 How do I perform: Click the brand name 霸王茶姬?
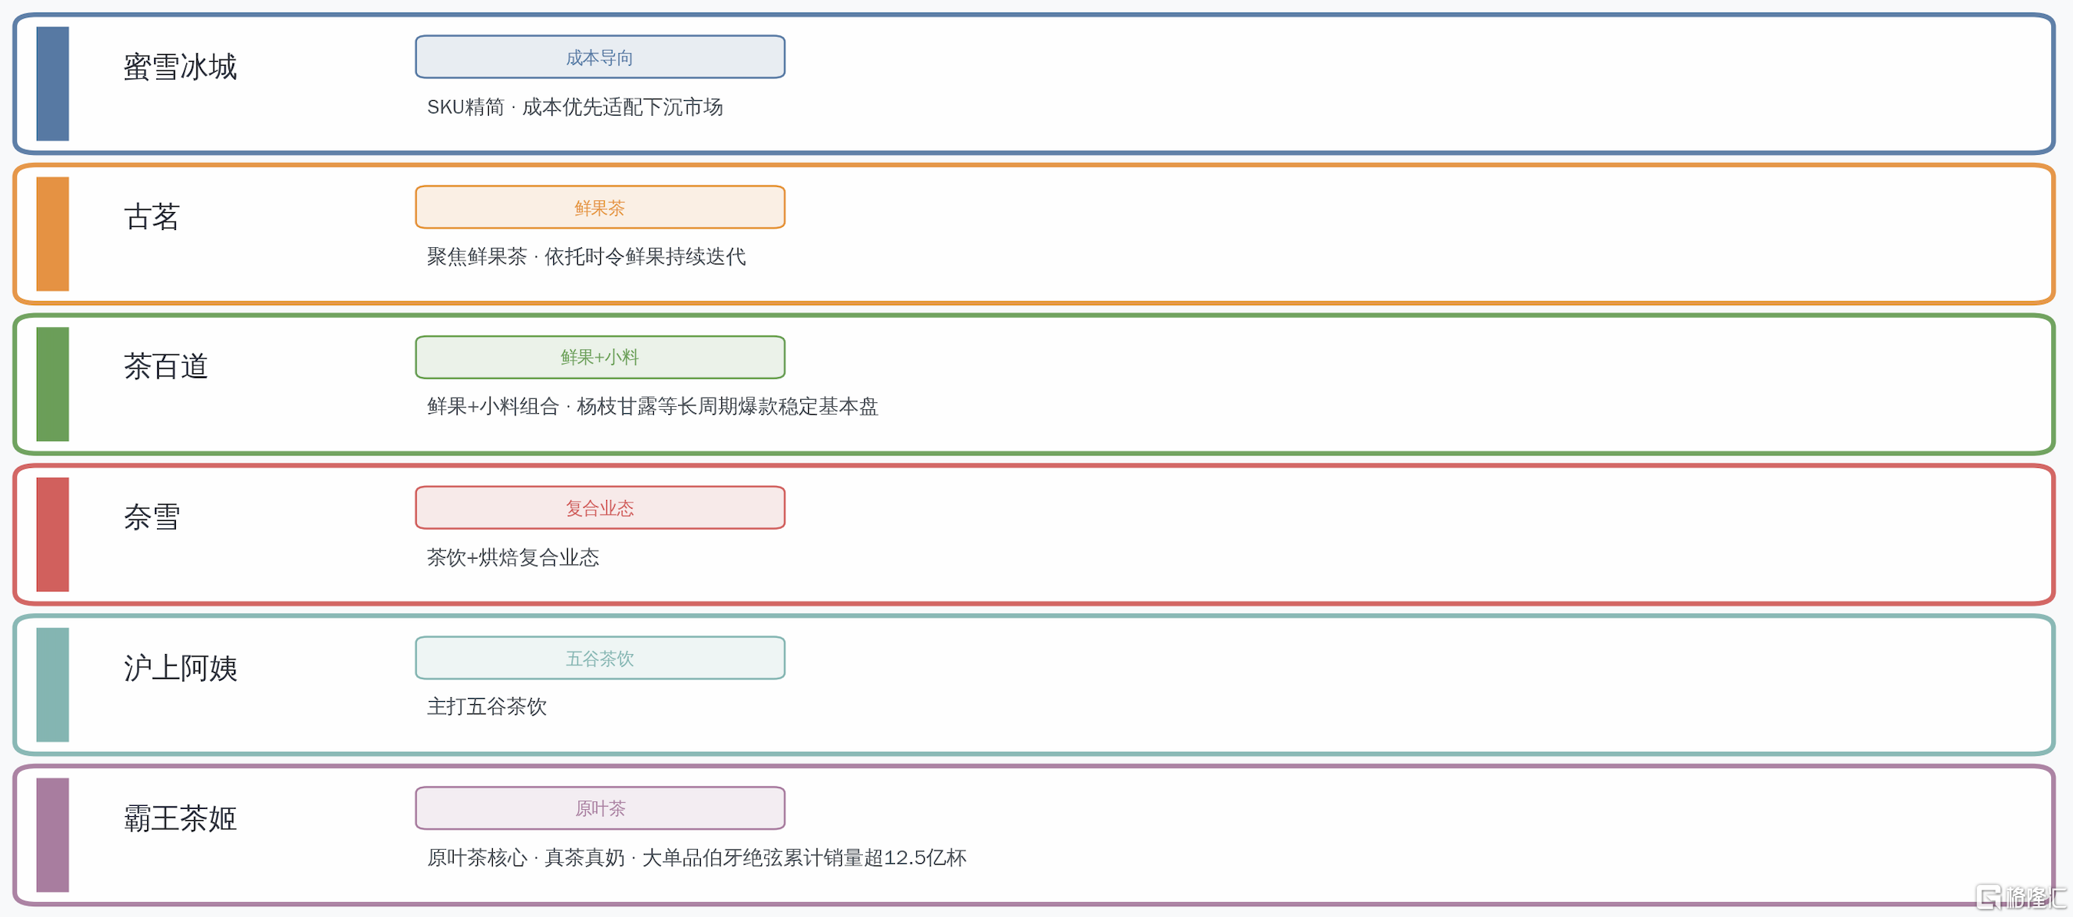click(180, 818)
